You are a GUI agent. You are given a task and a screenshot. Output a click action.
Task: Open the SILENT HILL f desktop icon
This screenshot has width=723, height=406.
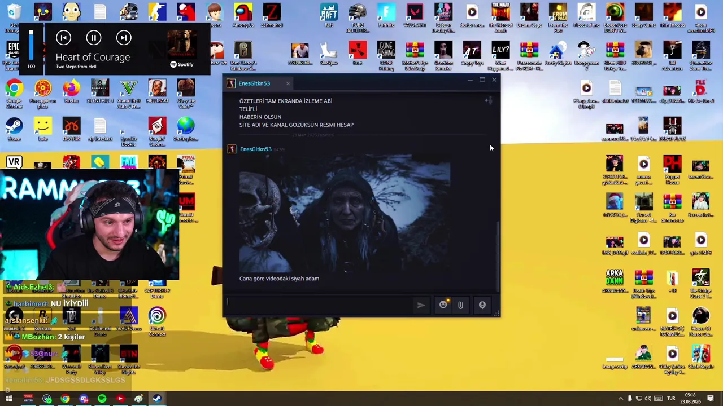click(100, 92)
